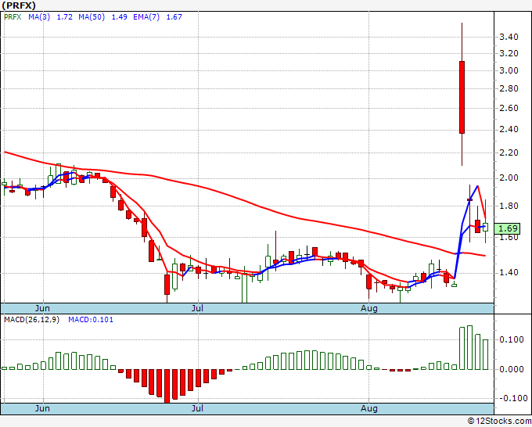Click Jun on the price chart date axis
532x427 pixels.
point(42,308)
